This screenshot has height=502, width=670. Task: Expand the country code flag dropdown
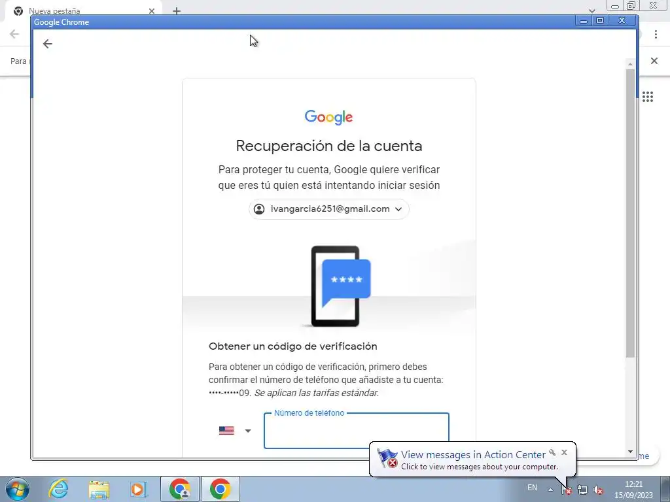[248, 431]
